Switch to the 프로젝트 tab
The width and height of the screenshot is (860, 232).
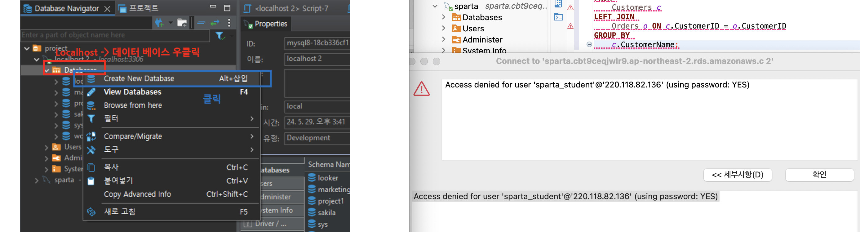(139, 8)
